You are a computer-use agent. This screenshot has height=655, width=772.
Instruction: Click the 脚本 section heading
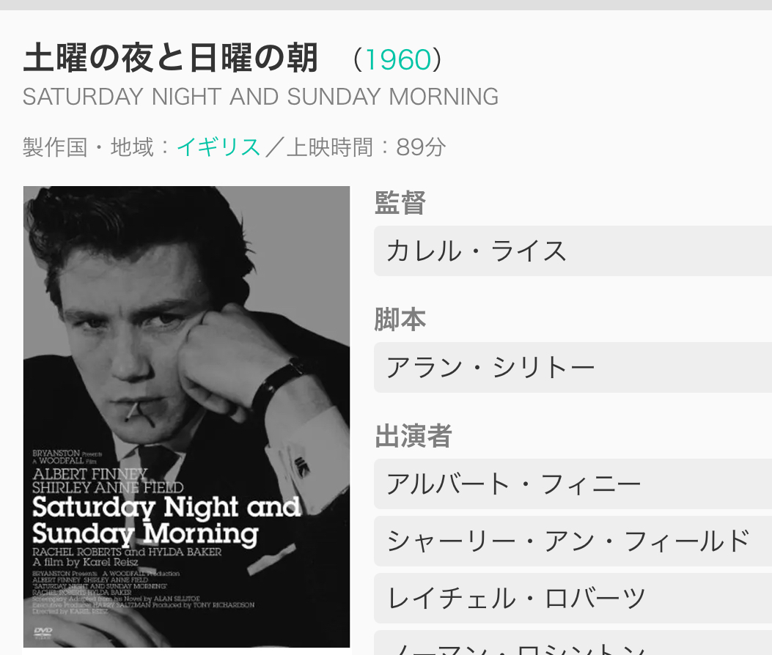pyautogui.click(x=400, y=319)
